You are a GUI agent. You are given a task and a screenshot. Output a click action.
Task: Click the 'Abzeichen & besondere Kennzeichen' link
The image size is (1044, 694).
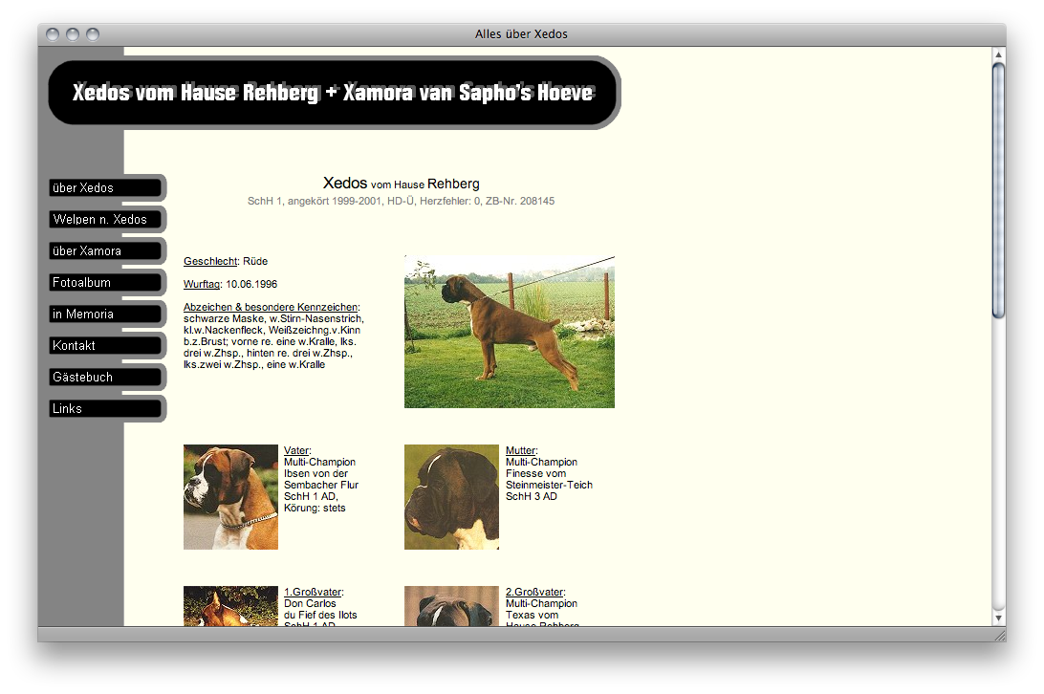coord(271,308)
